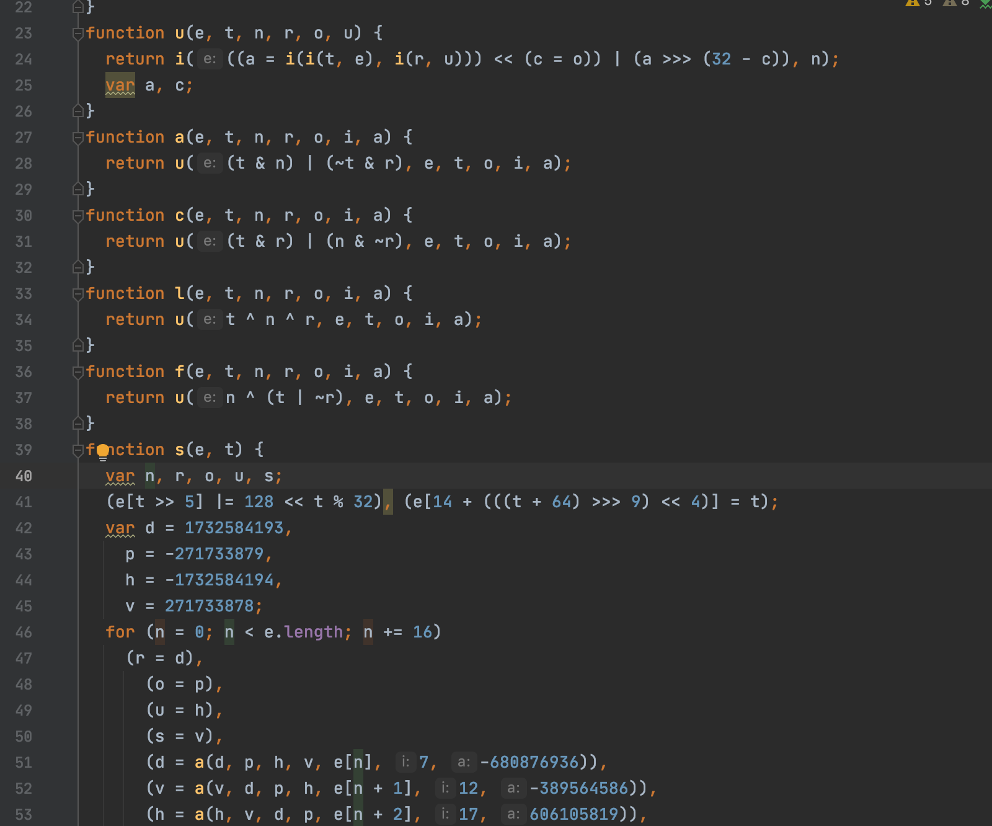The width and height of the screenshot is (992, 826).
Task: Open the gray weak-warnings count indicator
Action: (956, 3)
